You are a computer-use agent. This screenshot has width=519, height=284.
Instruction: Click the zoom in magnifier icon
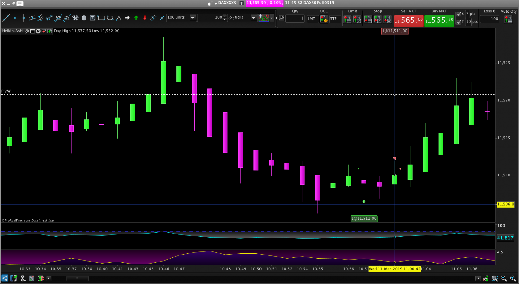513,278
